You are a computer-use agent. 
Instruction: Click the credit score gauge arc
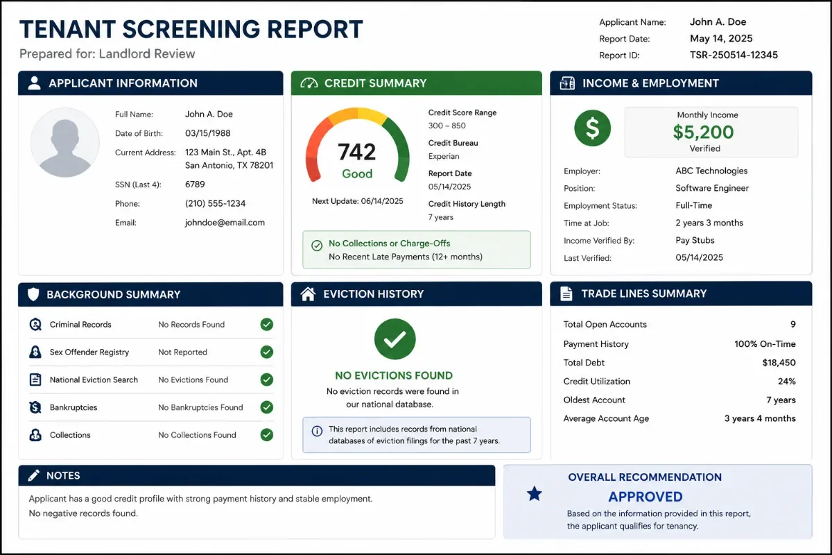(357, 144)
